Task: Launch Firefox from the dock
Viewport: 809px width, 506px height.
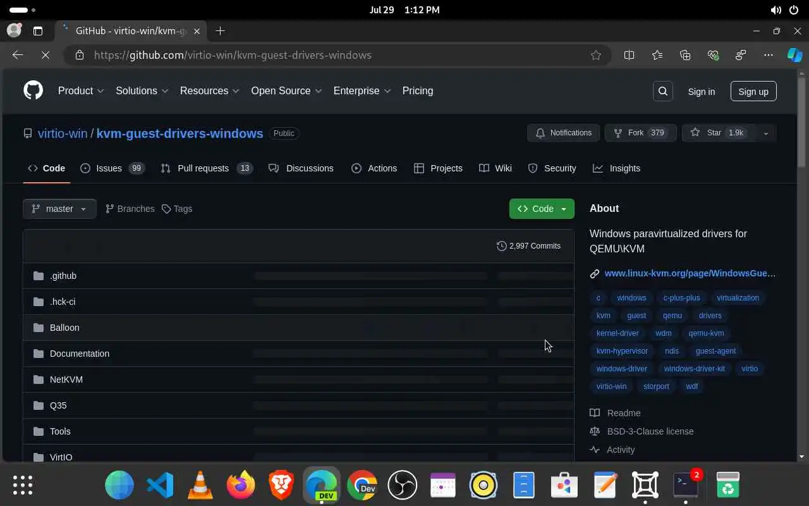Action: [x=241, y=485]
